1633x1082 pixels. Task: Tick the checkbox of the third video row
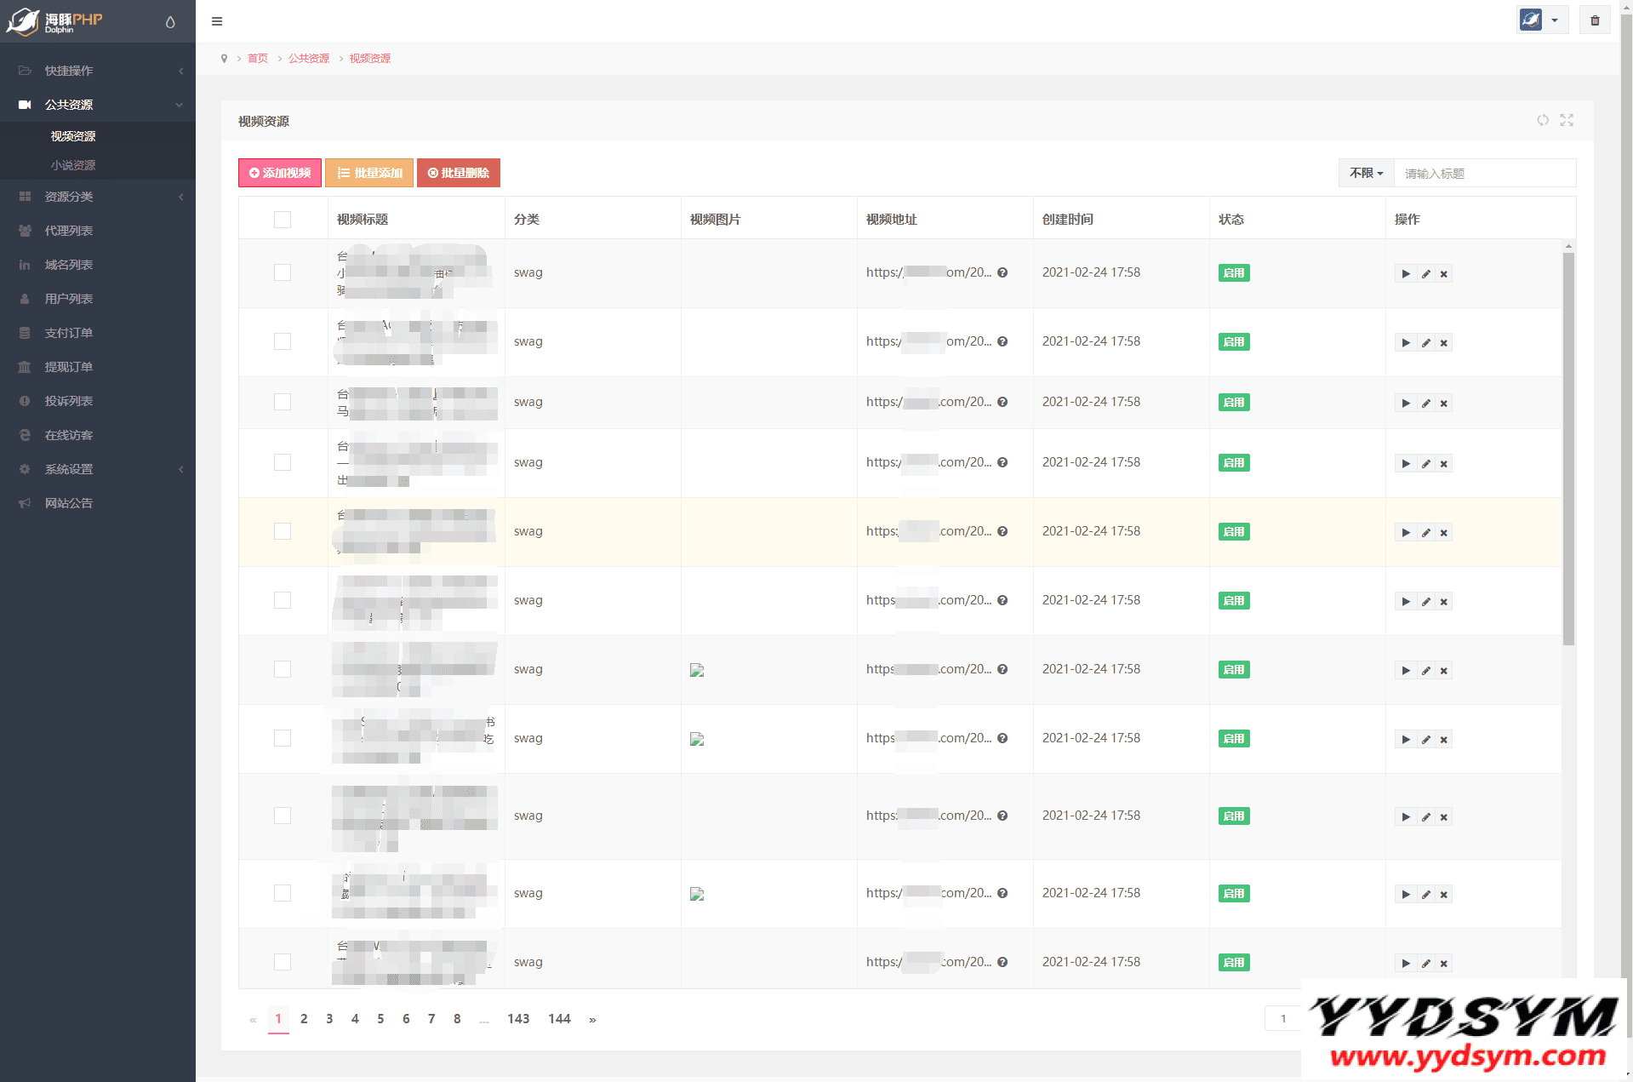click(x=283, y=402)
